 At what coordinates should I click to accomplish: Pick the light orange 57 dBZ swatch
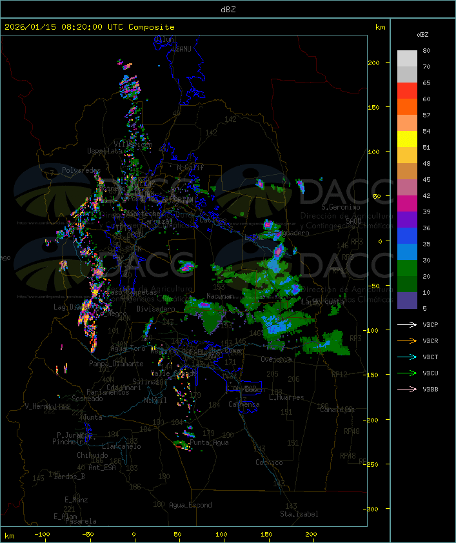[x=407, y=123]
